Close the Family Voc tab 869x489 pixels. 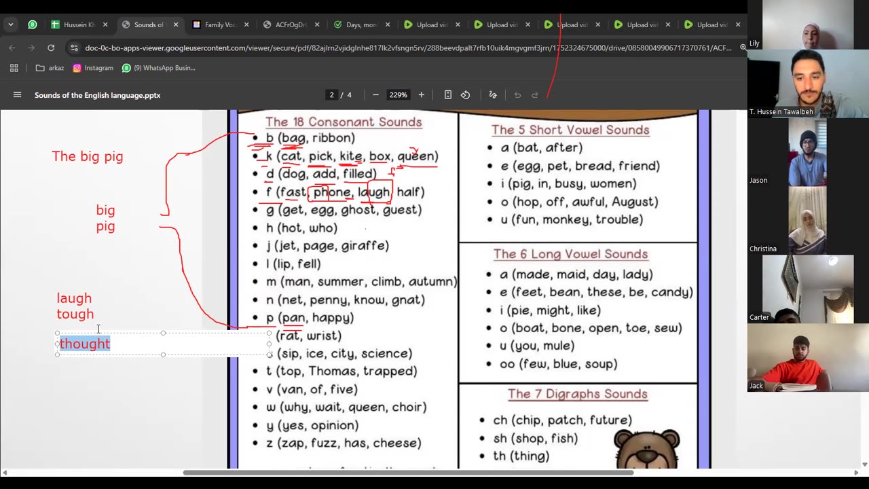(246, 24)
